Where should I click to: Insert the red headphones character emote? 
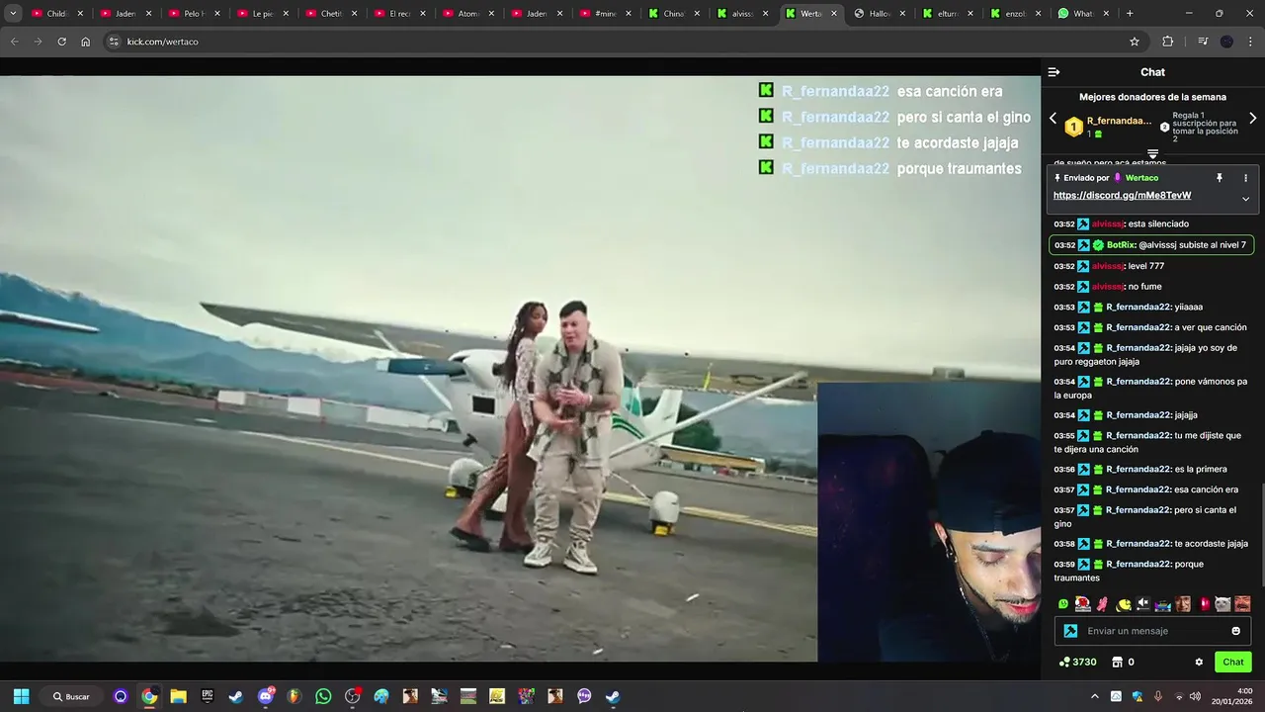click(x=1083, y=604)
